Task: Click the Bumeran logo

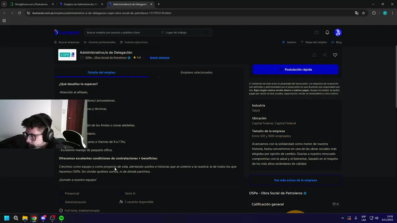Action: pos(67,33)
